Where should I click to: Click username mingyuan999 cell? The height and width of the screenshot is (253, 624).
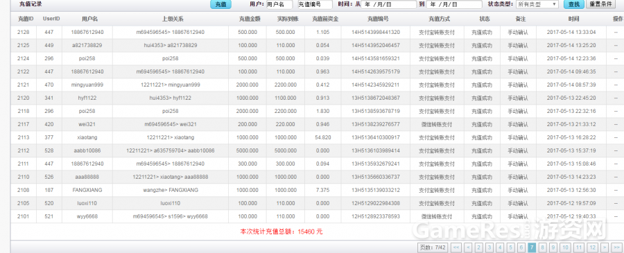coord(87,85)
